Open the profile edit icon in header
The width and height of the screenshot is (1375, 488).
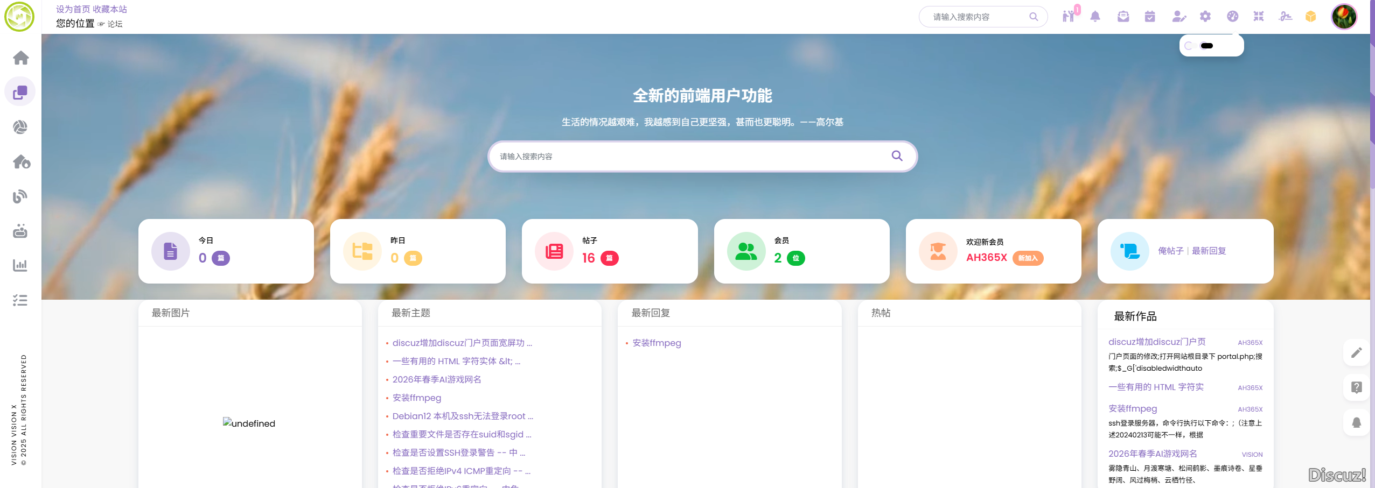[x=1178, y=17]
